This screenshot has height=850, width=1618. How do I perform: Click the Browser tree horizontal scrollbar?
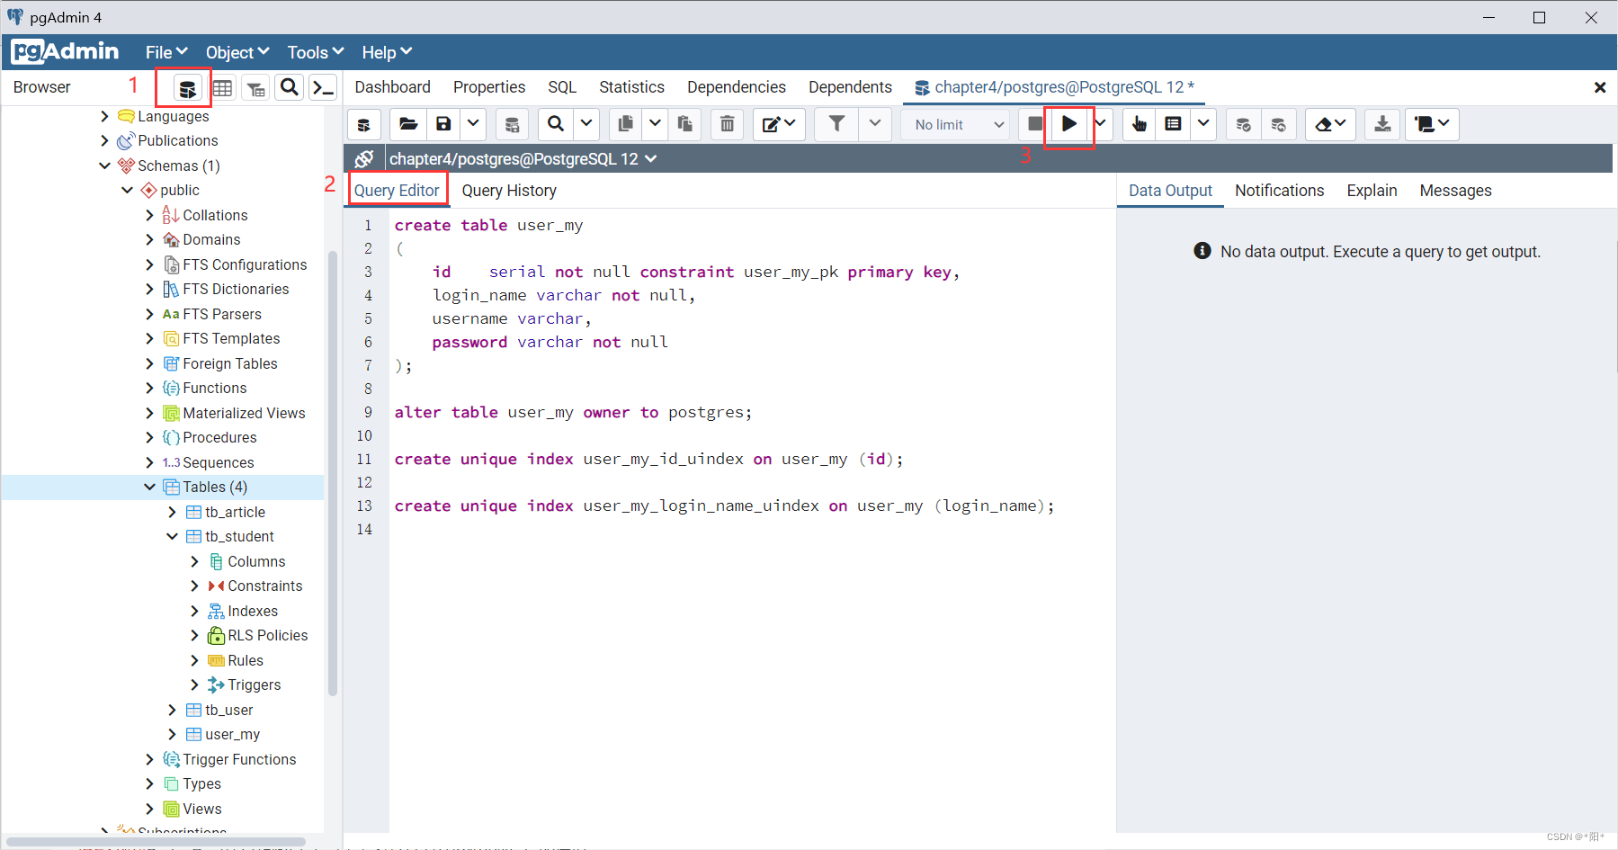pyautogui.click(x=156, y=843)
